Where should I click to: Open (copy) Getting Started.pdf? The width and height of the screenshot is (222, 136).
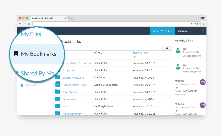coord(77,63)
